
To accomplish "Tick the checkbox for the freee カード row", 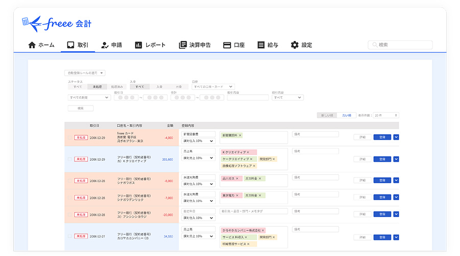I will tap(70, 137).
